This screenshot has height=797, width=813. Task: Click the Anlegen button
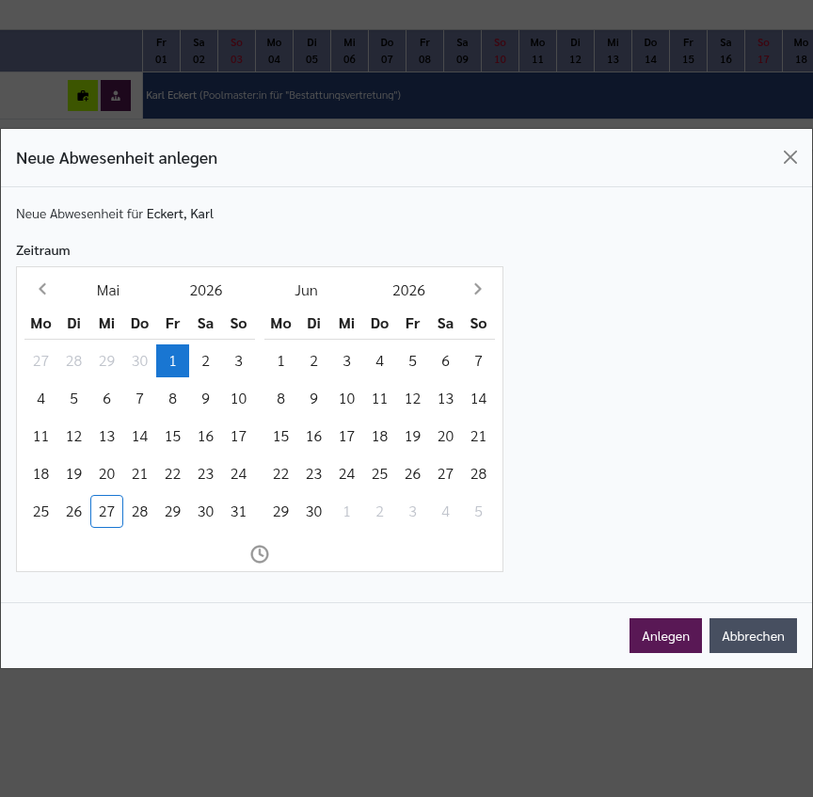coord(665,636)
